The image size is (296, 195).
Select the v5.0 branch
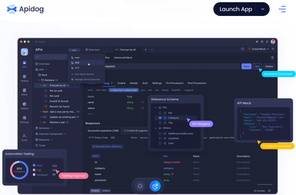(x=86, y=63)
